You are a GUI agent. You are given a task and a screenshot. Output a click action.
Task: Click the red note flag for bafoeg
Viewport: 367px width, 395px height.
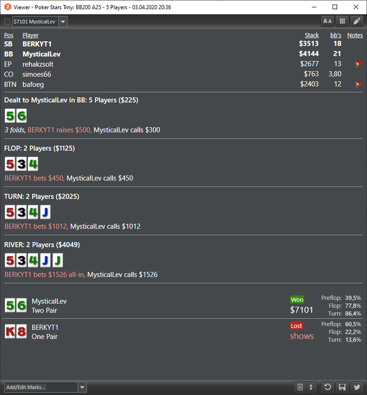coord(358,85)
